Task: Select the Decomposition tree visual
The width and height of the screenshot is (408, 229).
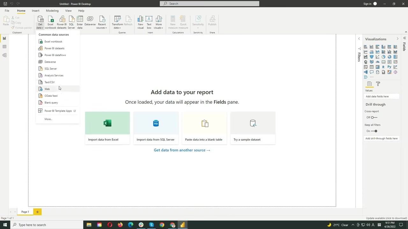Action: (x=366, y=72)
